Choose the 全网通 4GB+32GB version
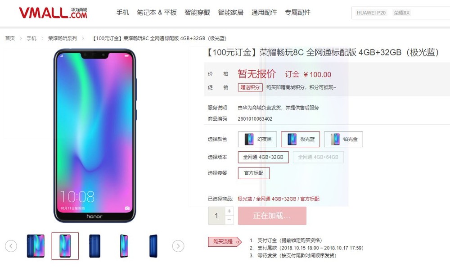 (x=263, y=158)
